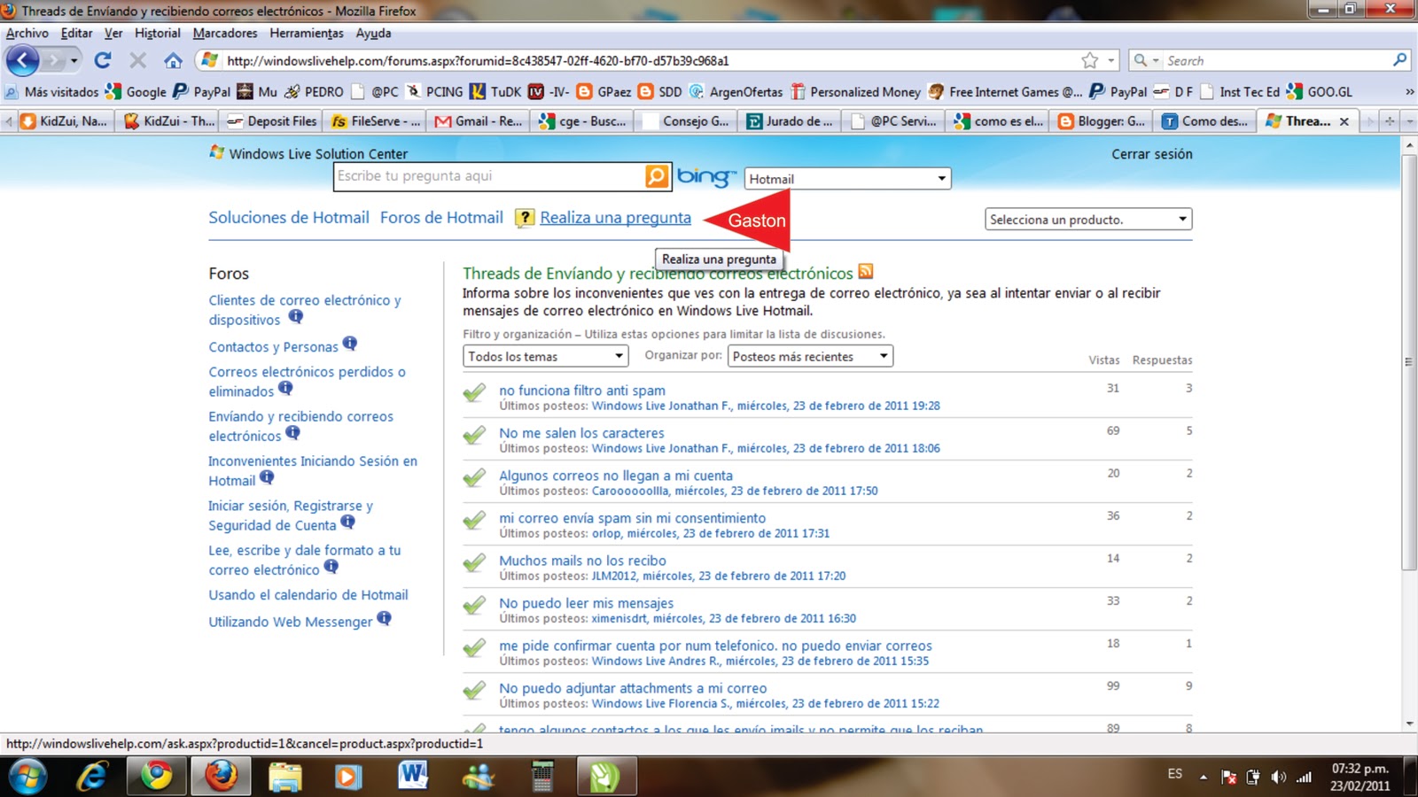Viewport: 1418px width, 797px height.
Task: Show hidden system tray icons arrow
Action: (x=1204, y=777)
